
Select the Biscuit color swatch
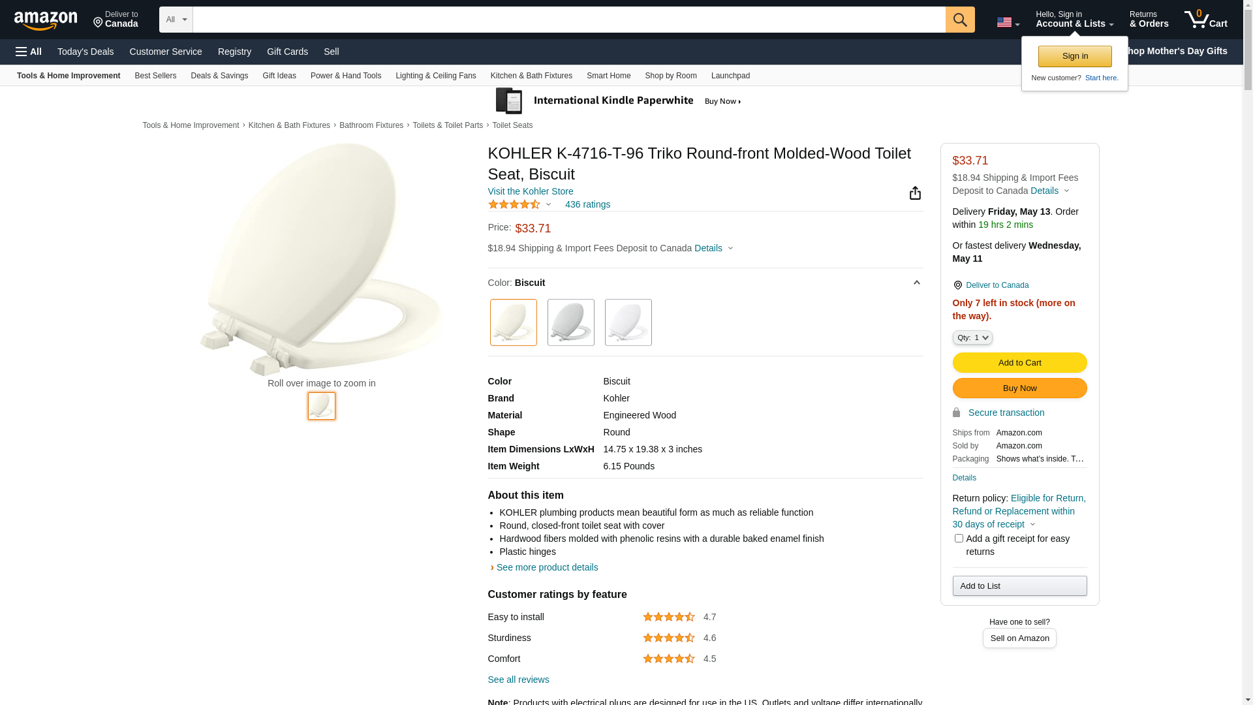(514, 322)
